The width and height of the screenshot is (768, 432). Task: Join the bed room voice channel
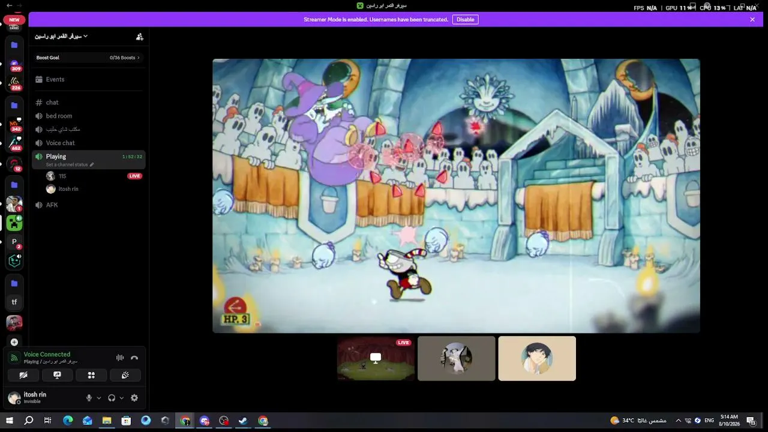(89, 116)
